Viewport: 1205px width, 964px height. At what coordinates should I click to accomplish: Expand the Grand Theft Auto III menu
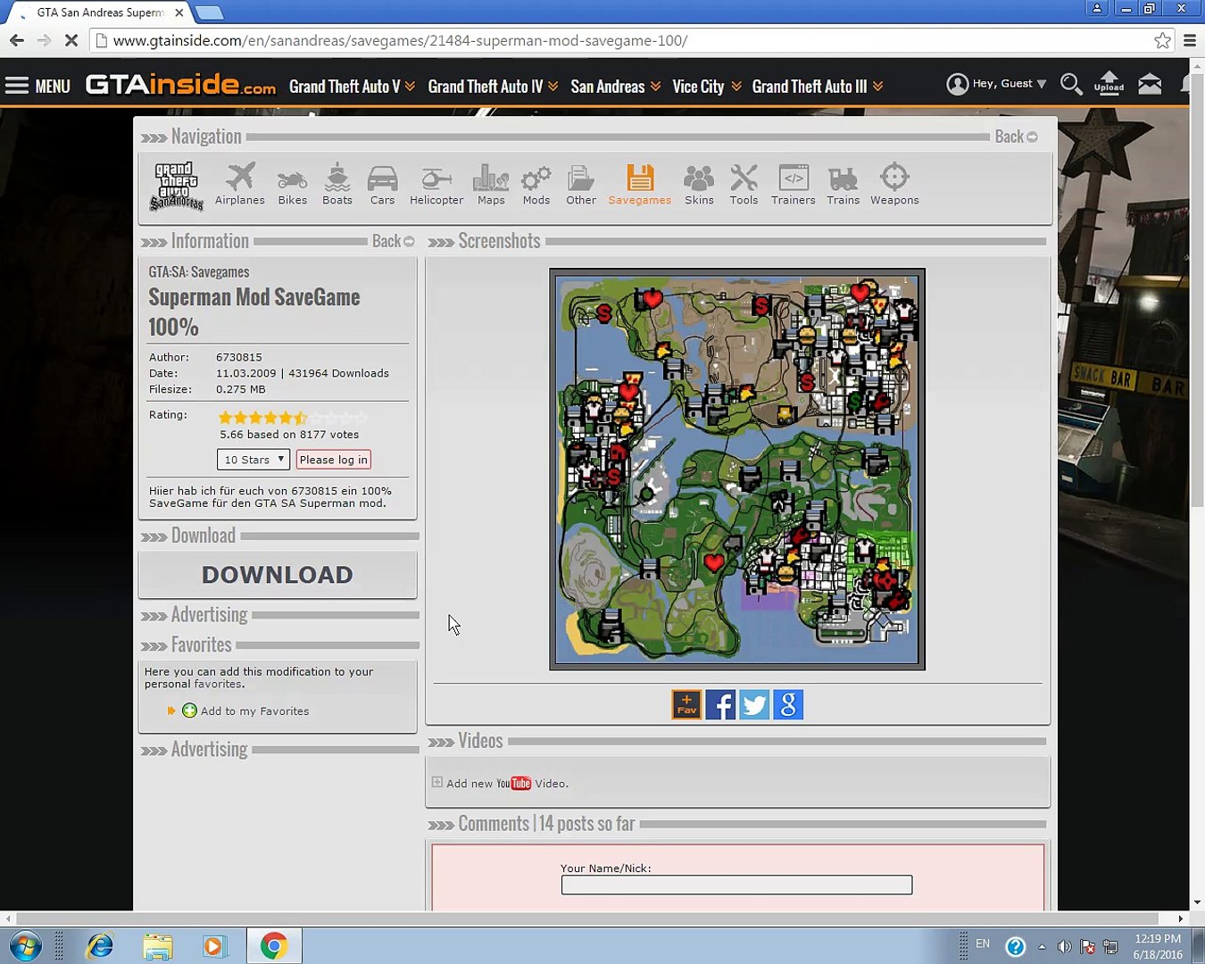click(x=818, y=87)
